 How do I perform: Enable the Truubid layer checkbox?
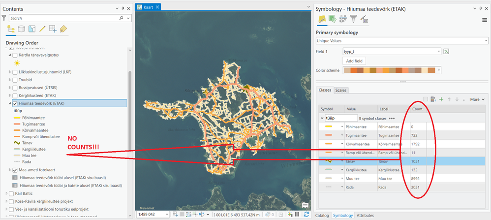[15, 80]
